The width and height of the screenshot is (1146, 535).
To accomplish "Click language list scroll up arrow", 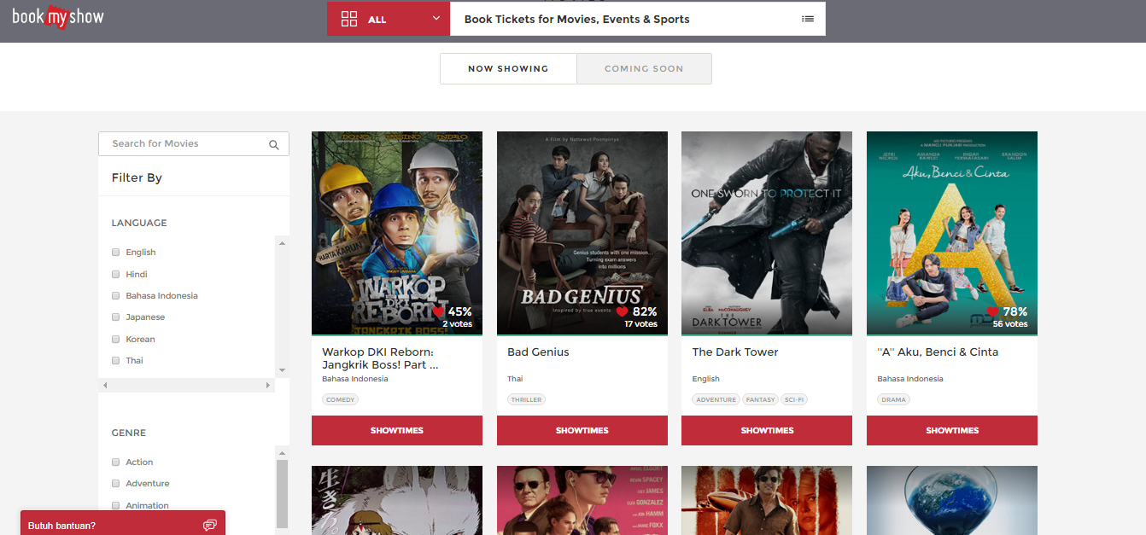I will pos(283,242).
